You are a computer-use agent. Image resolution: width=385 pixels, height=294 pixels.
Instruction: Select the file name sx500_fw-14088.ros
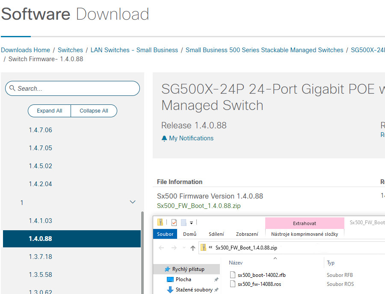259,284
